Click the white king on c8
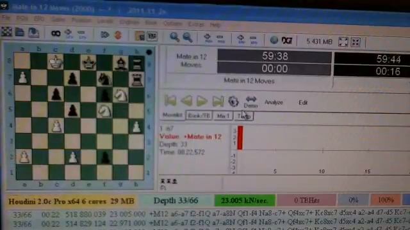Viewport: 410px width, 230px height. (55, 62)
